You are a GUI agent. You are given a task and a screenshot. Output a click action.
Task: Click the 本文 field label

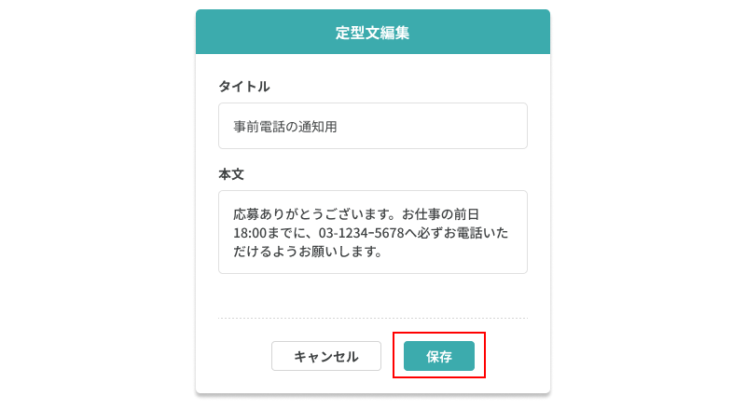click(231, 174)
